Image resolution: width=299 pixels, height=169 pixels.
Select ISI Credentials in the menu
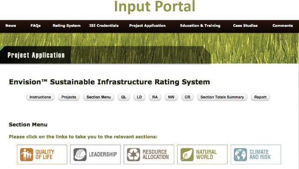click(104, 26)
